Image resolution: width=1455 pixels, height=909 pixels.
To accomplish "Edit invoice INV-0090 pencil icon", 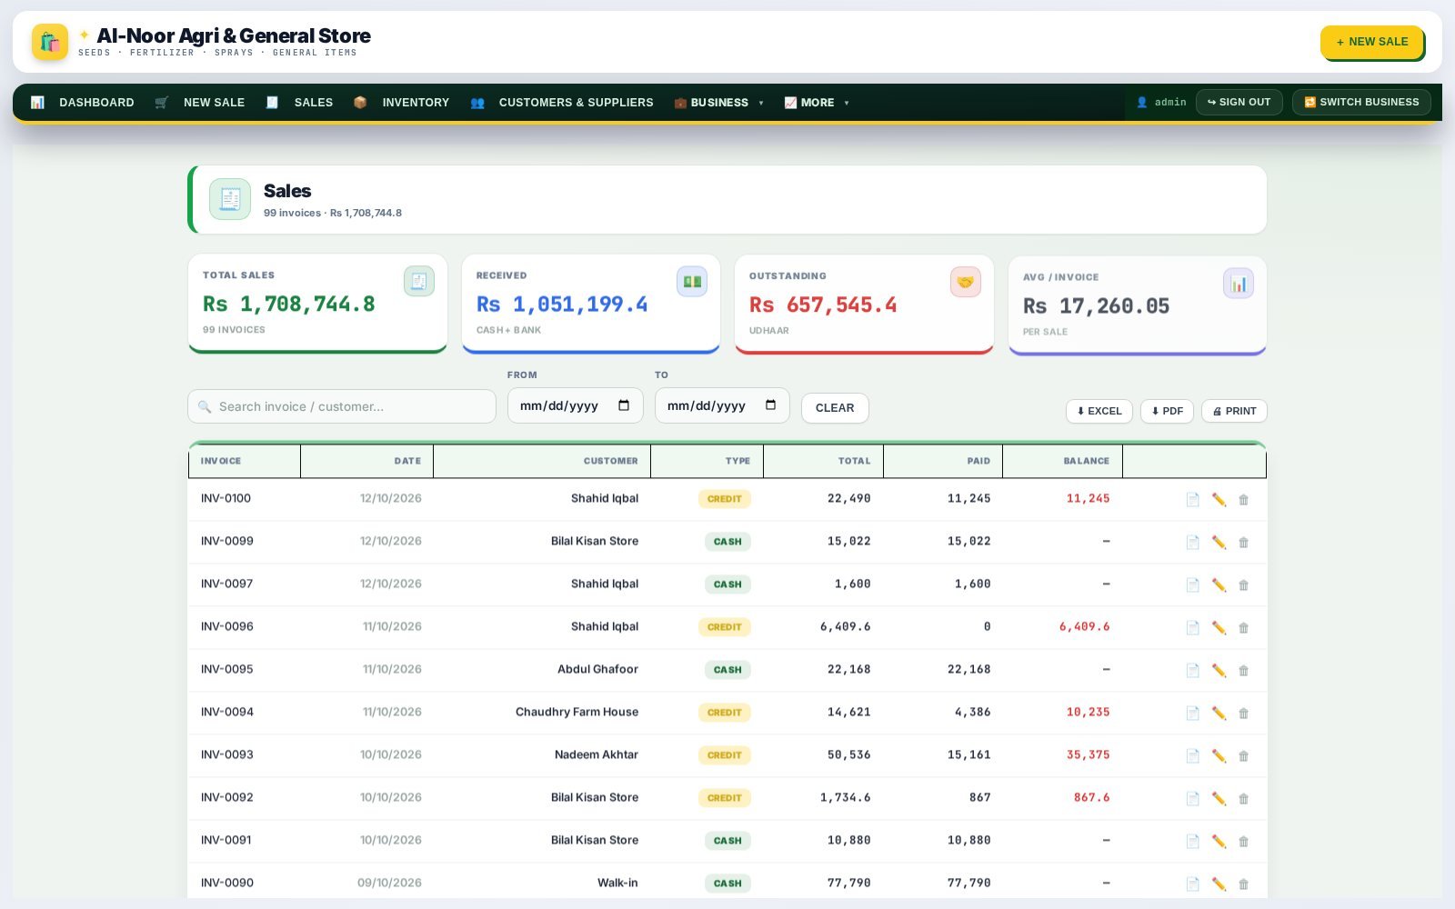I will pos(1219,884).
